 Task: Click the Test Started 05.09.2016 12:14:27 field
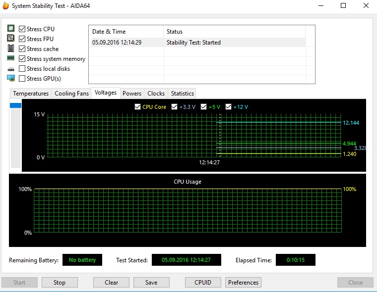click(x=187, y=260)
